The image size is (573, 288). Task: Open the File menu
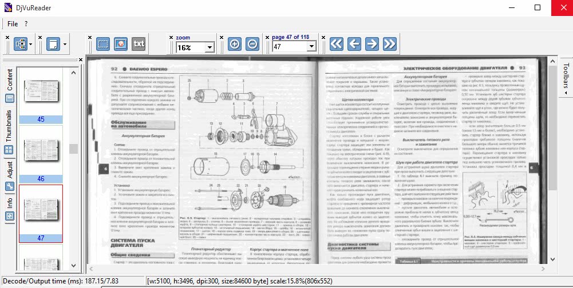tap(13, 23)
